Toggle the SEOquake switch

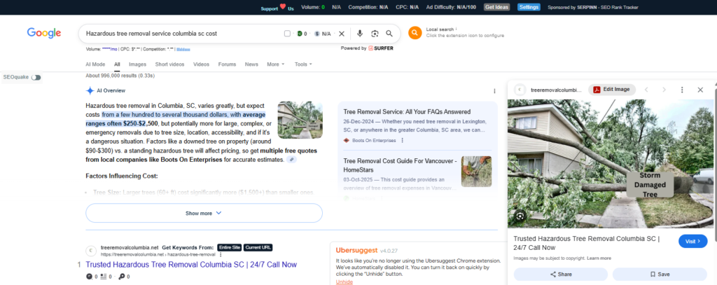pos(36,77)
